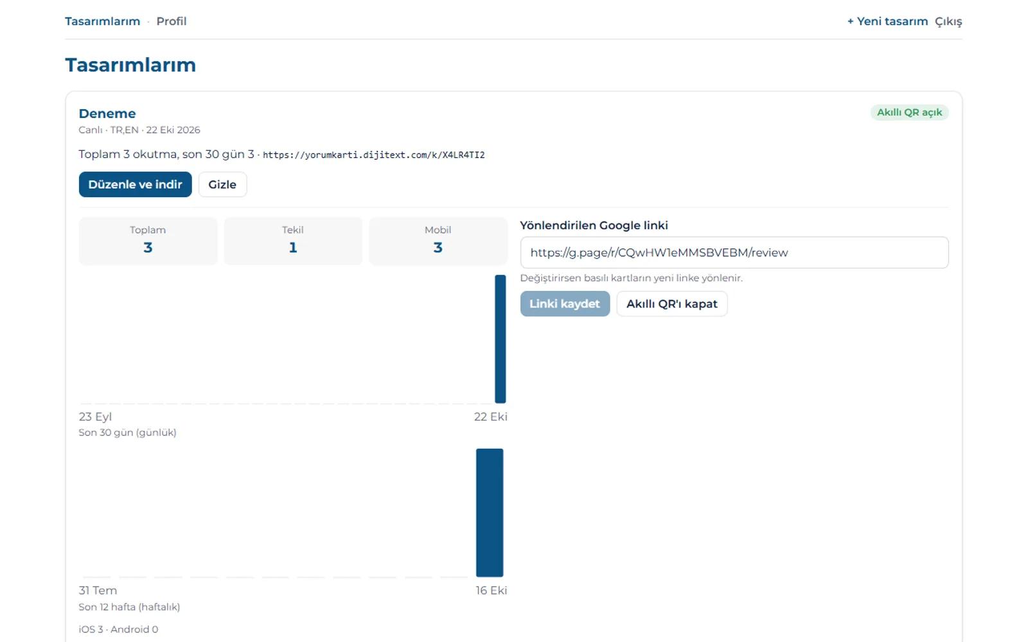This screenshot has width=1028, height=642.
Task: Click the 22 Eki daily chart bar
Action: click(501, 339)
